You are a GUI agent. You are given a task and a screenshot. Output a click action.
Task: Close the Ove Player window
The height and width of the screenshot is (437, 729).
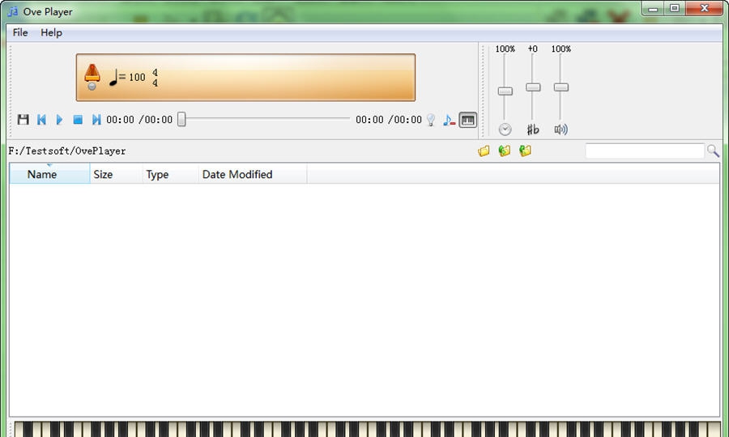[705, 8]
